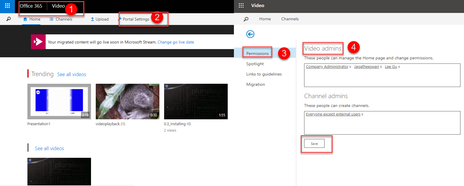The height and width of the screenshot is (186, 464).
Task: Click inside the Channel admins input box
Action: [382, 125]
